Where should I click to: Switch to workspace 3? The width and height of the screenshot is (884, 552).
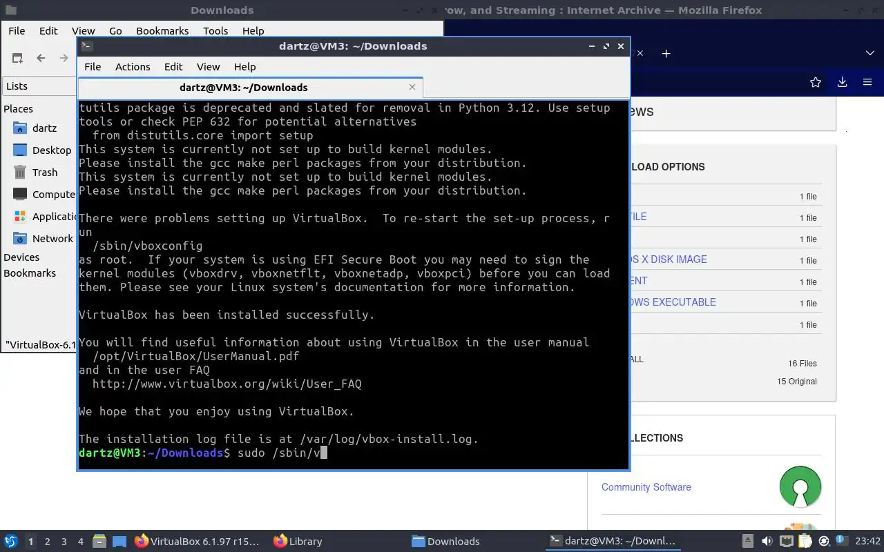(64, 542)
